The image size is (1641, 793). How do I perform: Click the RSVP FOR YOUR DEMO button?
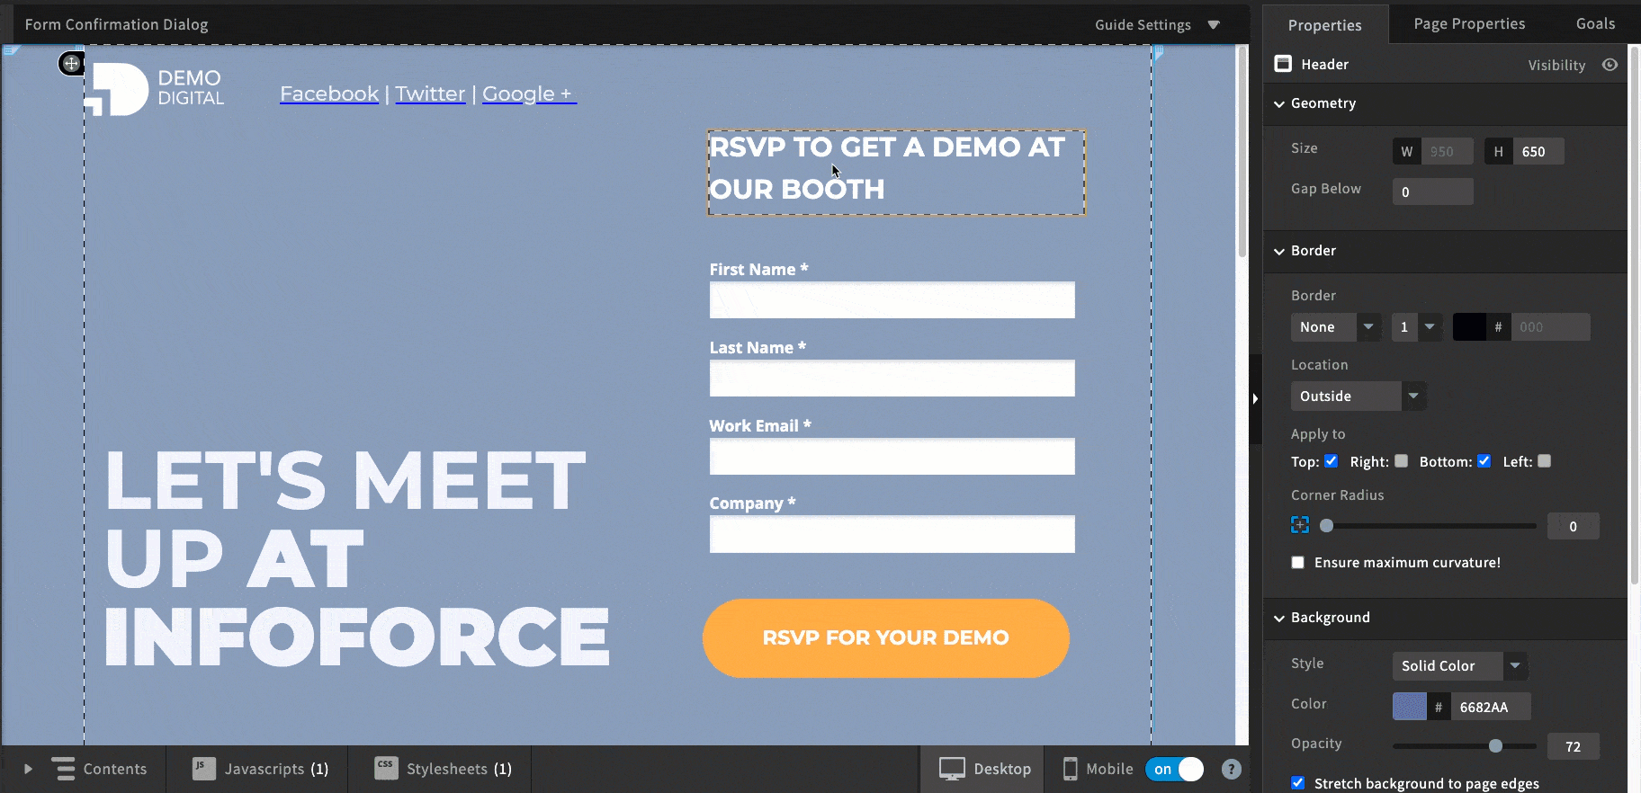click(886, 637)
